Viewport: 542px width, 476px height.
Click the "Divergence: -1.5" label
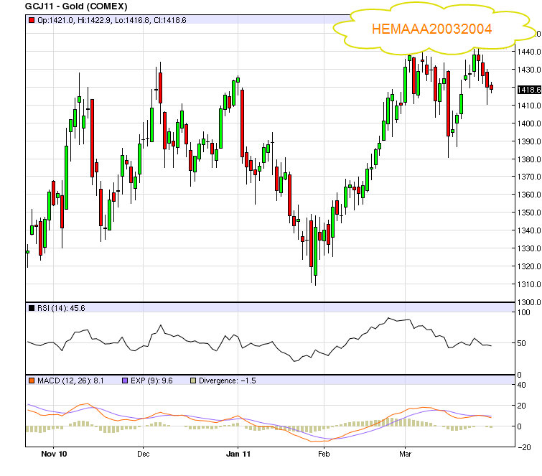pos(228,381)
